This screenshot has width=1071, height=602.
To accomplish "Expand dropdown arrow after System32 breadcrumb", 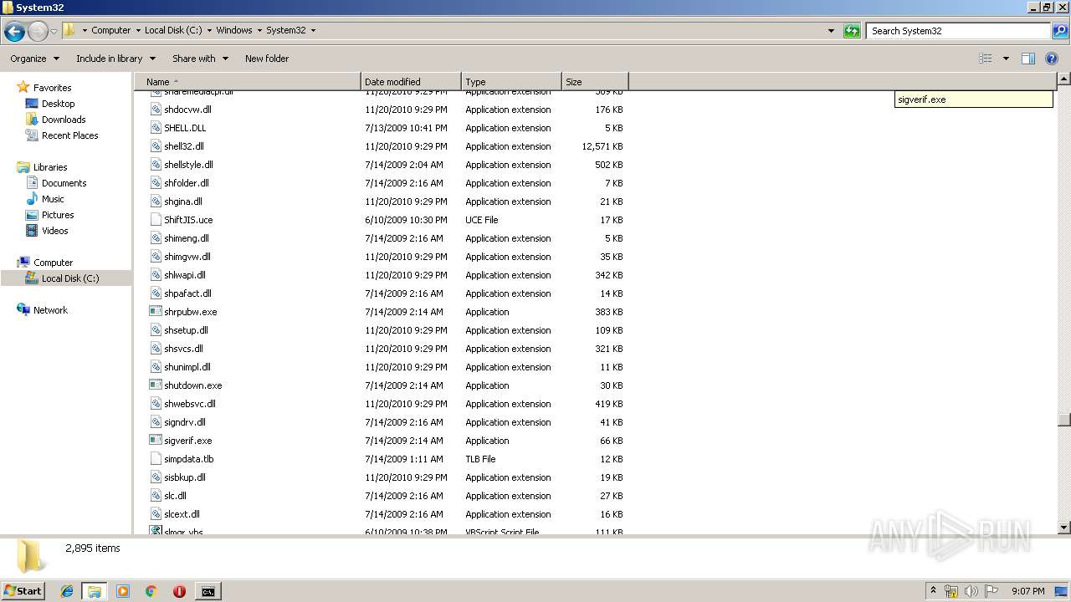I will coord(313,30).
